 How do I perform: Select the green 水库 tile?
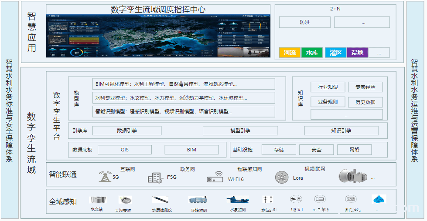(312, 52)
